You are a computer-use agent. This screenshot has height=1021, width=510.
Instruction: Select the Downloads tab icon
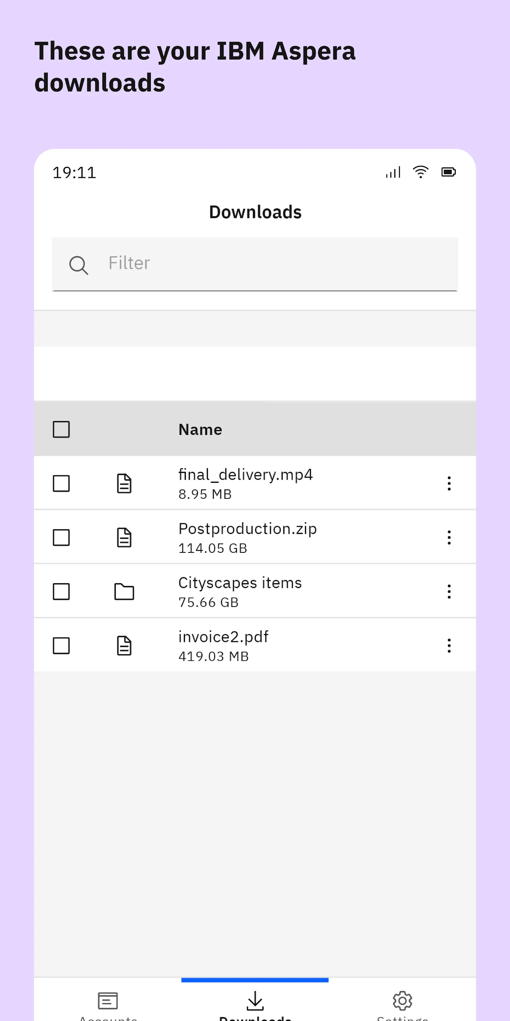[x=255, y=1001]
